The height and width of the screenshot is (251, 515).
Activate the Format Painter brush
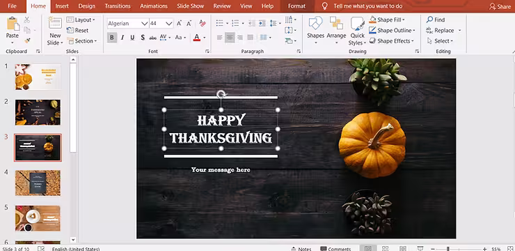27,40
